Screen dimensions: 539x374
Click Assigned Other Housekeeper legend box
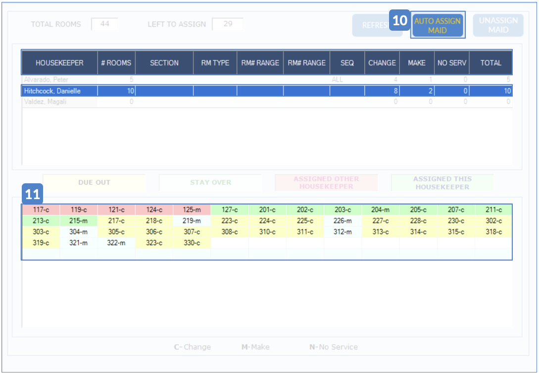tap(326, 183)
